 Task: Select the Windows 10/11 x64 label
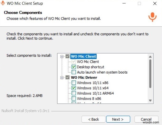pyautogui.click(x=93, y=88)
